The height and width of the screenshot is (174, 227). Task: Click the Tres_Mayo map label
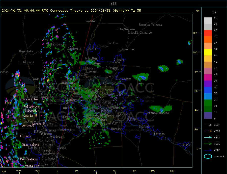[91, 58]
